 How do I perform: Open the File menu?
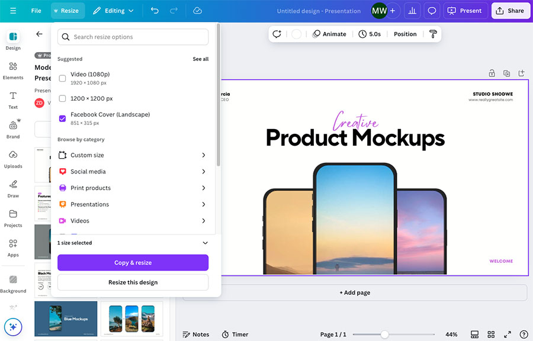point(36,11)
